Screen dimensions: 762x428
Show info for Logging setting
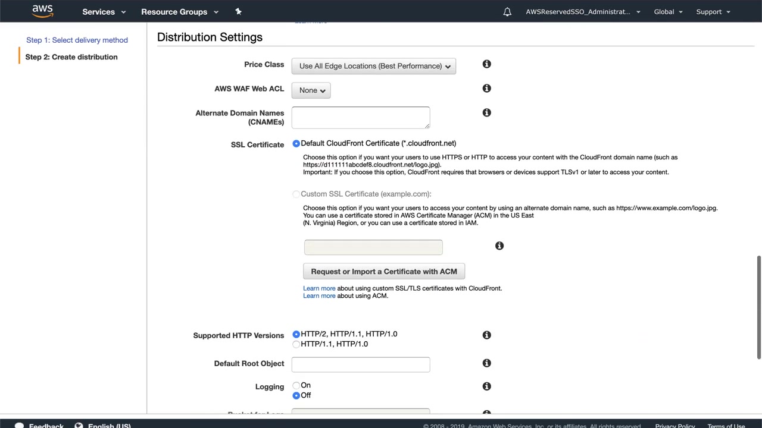(x=486, y=386)
